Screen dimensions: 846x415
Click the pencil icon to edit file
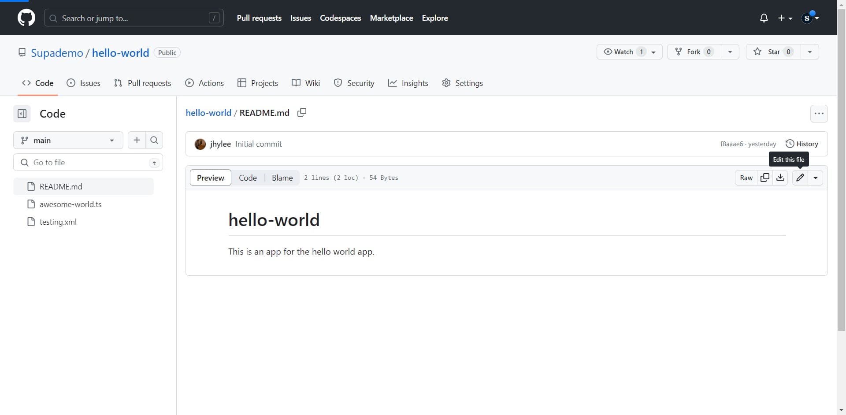pos(800,178)
